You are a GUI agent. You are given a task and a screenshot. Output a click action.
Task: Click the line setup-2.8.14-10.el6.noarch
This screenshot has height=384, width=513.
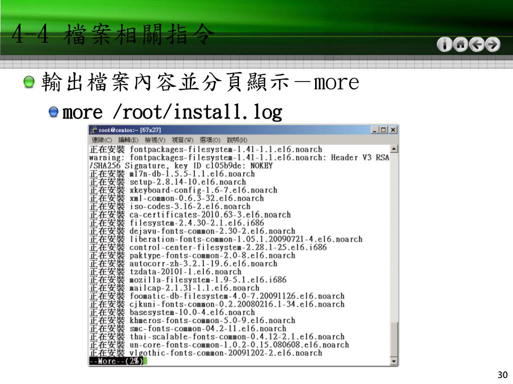click(x=168, y=182)
